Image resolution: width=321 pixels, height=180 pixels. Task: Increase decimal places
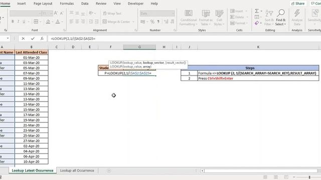(x=166, y=21)
